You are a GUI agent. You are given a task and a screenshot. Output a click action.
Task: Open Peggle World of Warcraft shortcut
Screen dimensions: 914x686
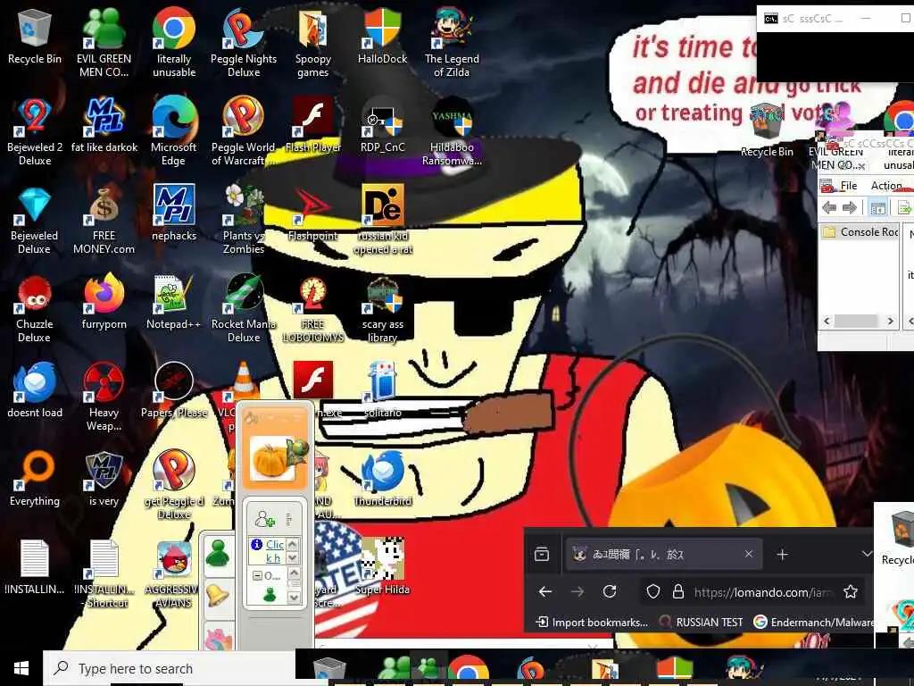[x=244, y=130]
